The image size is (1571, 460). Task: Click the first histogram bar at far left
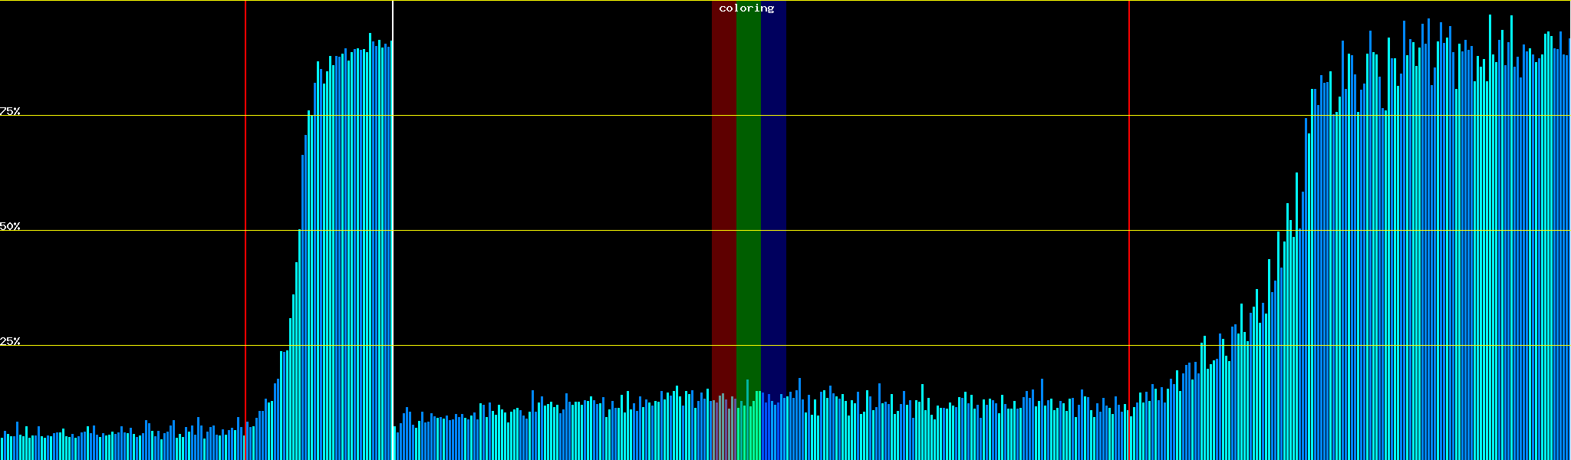click(2, 450)
